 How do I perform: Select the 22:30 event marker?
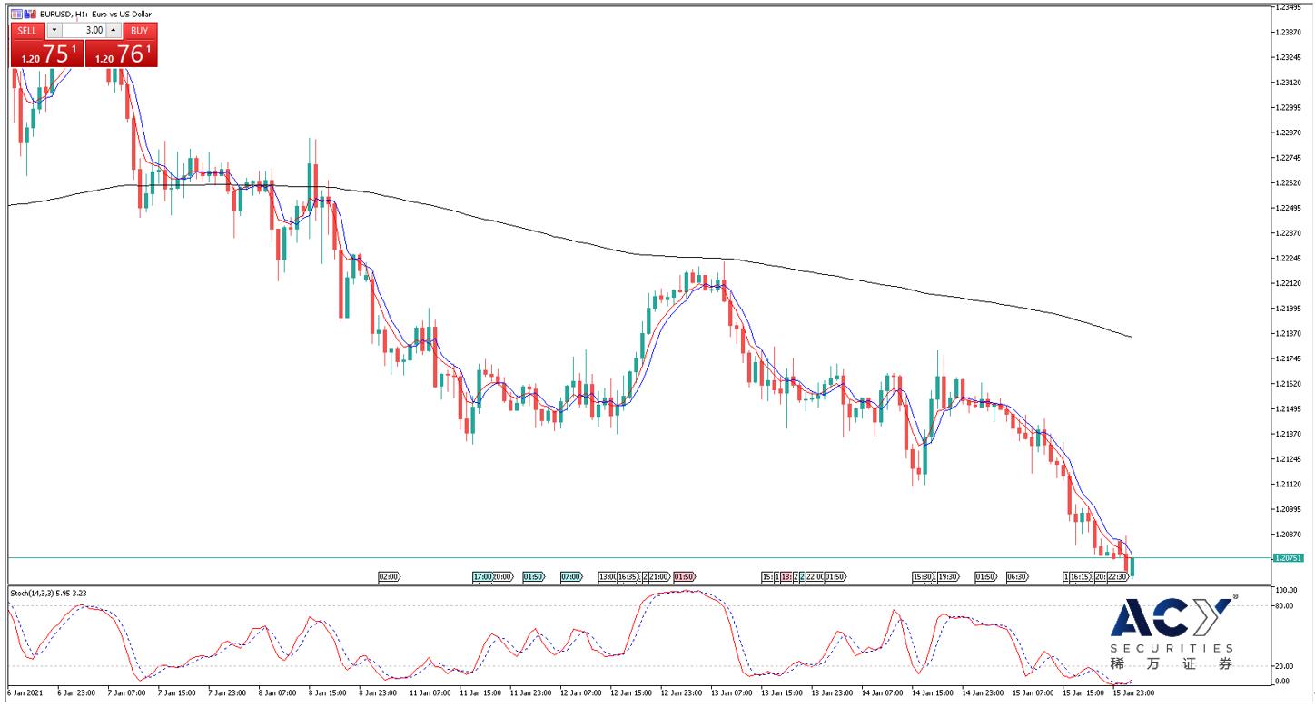click(1118, 576)
